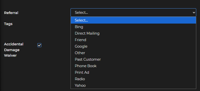Click the Referral combo box showing Select...

coord(133,13)
